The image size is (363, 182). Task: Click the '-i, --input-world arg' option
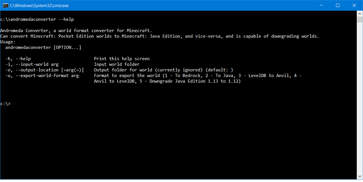click(32, 64)
